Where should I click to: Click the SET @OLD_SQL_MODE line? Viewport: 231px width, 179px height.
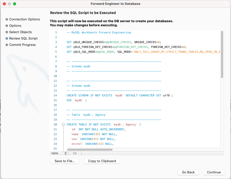pos(143,52)
